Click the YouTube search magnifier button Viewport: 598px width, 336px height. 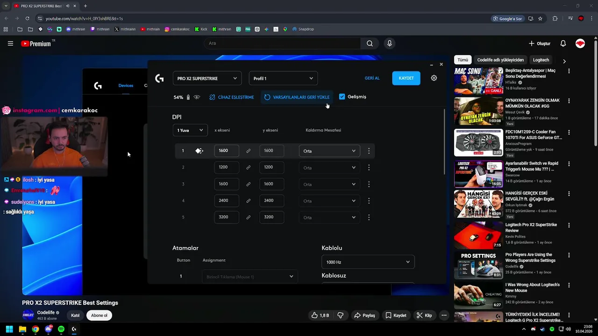(x=370, y=43)
